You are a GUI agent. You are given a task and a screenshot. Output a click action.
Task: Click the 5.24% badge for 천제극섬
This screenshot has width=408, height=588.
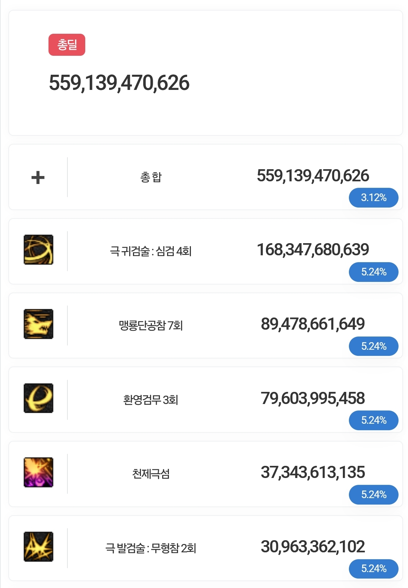(373, 495)
